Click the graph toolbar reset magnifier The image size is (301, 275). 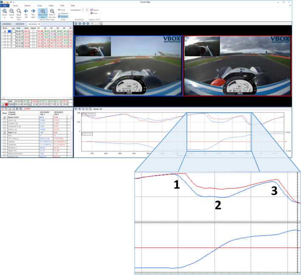tap(90, 109)
